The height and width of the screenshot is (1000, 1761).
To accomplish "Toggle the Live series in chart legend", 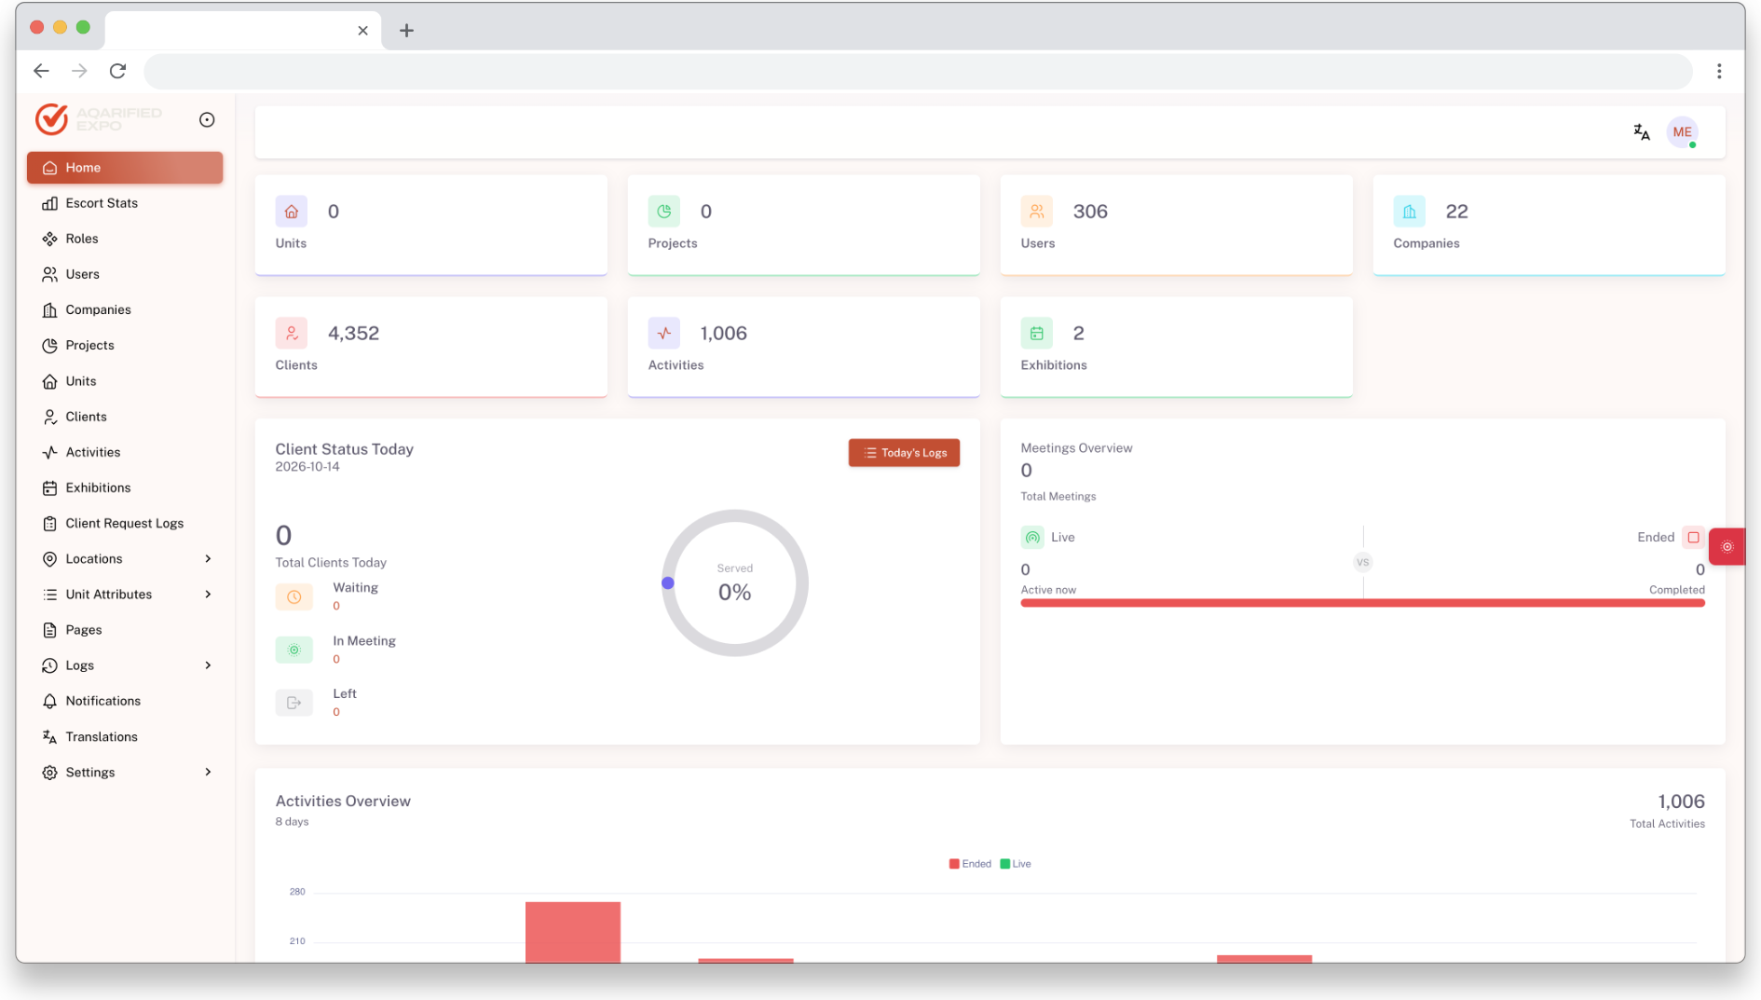I will coord(1016,864).
